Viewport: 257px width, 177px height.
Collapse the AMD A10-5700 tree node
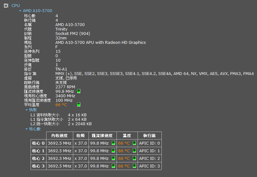pos(20,11)
